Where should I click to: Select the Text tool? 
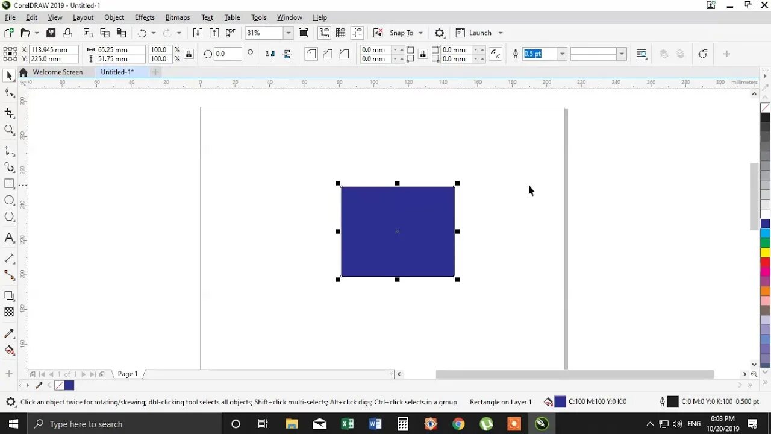(9, 237)
